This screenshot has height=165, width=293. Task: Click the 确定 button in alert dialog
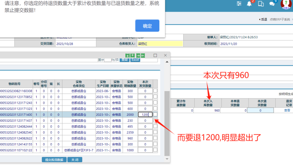pyautogui.click(x=147, y=26)
